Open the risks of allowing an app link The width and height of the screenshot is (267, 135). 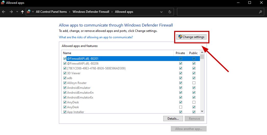(x=96, y=37)
